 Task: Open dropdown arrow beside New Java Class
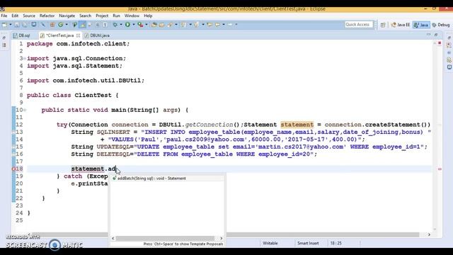pyautogui.click(x=67, y=25)
